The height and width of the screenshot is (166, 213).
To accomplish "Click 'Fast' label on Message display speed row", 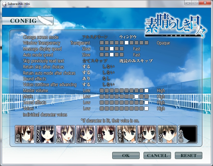I will (137, 49).
